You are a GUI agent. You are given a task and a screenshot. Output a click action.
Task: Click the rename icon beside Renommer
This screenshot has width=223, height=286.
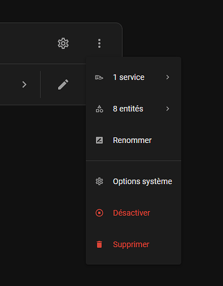coord(99,140)
